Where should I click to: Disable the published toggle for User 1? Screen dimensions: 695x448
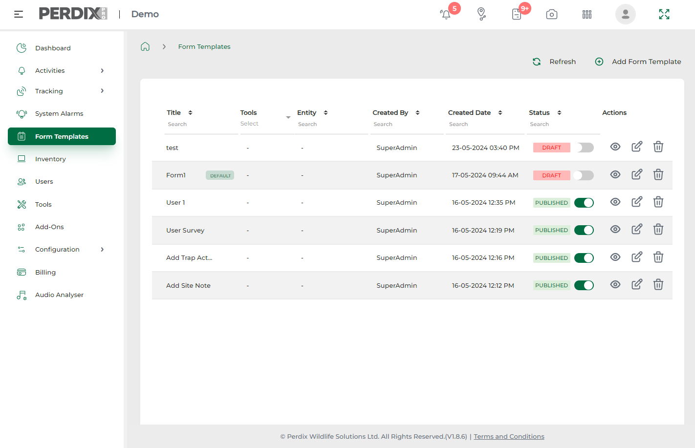(x=584, y=202)
